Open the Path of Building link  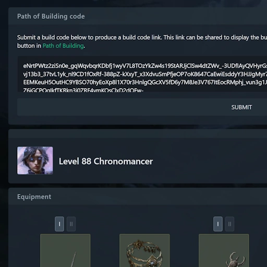[x=63, y=46]
